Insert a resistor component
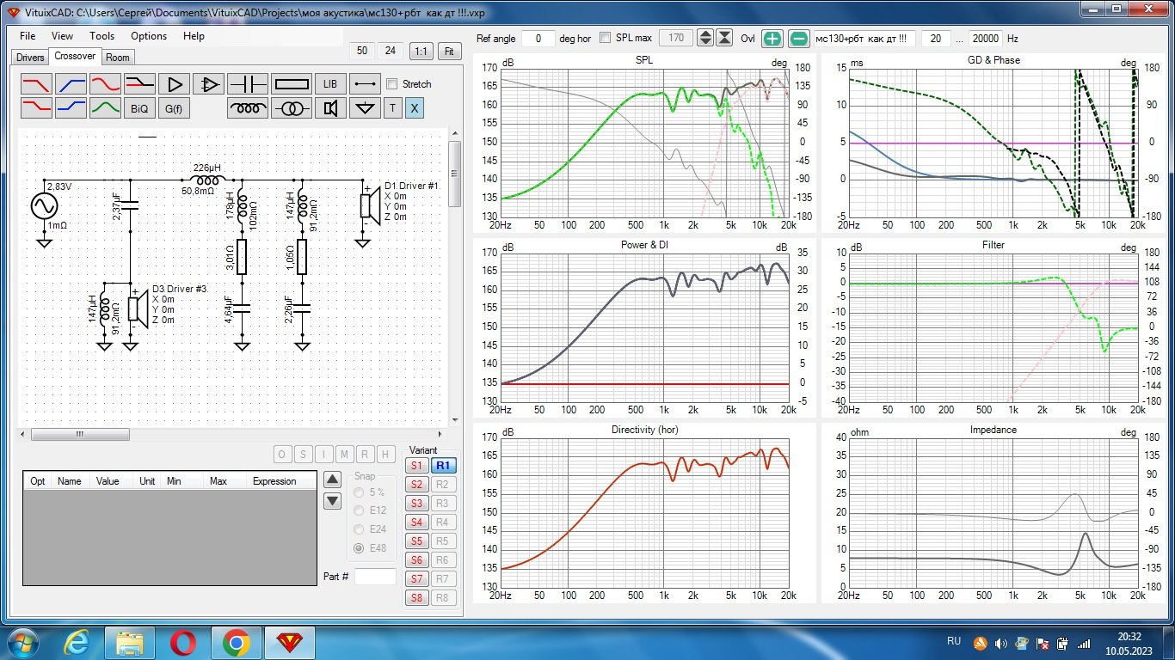The image size is (1175, 660). (292, 84)
